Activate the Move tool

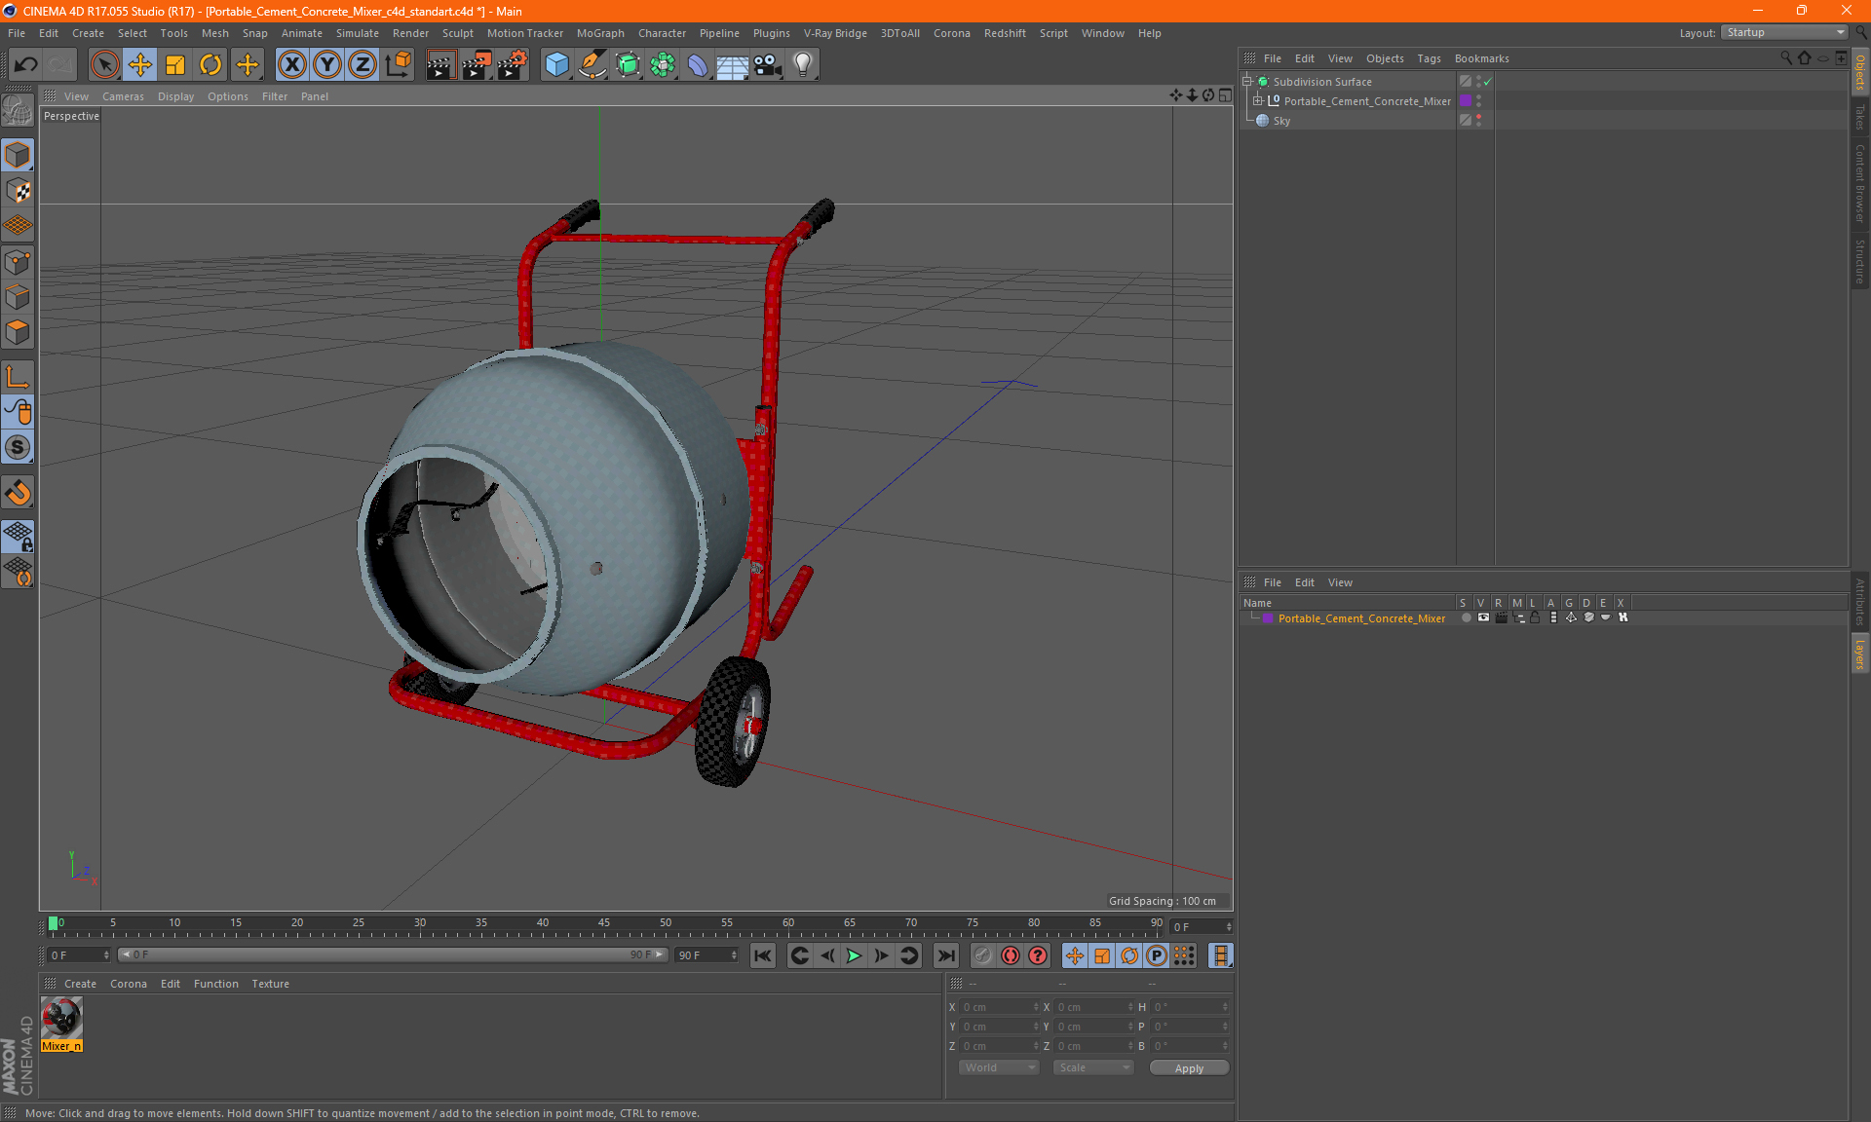pos(140,64)
